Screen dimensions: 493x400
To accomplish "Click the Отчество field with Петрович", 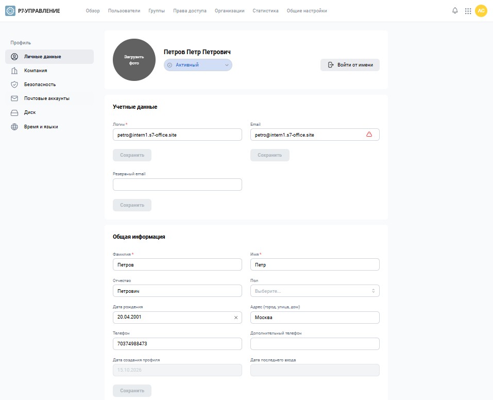I will pyautogui.click(x=177, y=291).
